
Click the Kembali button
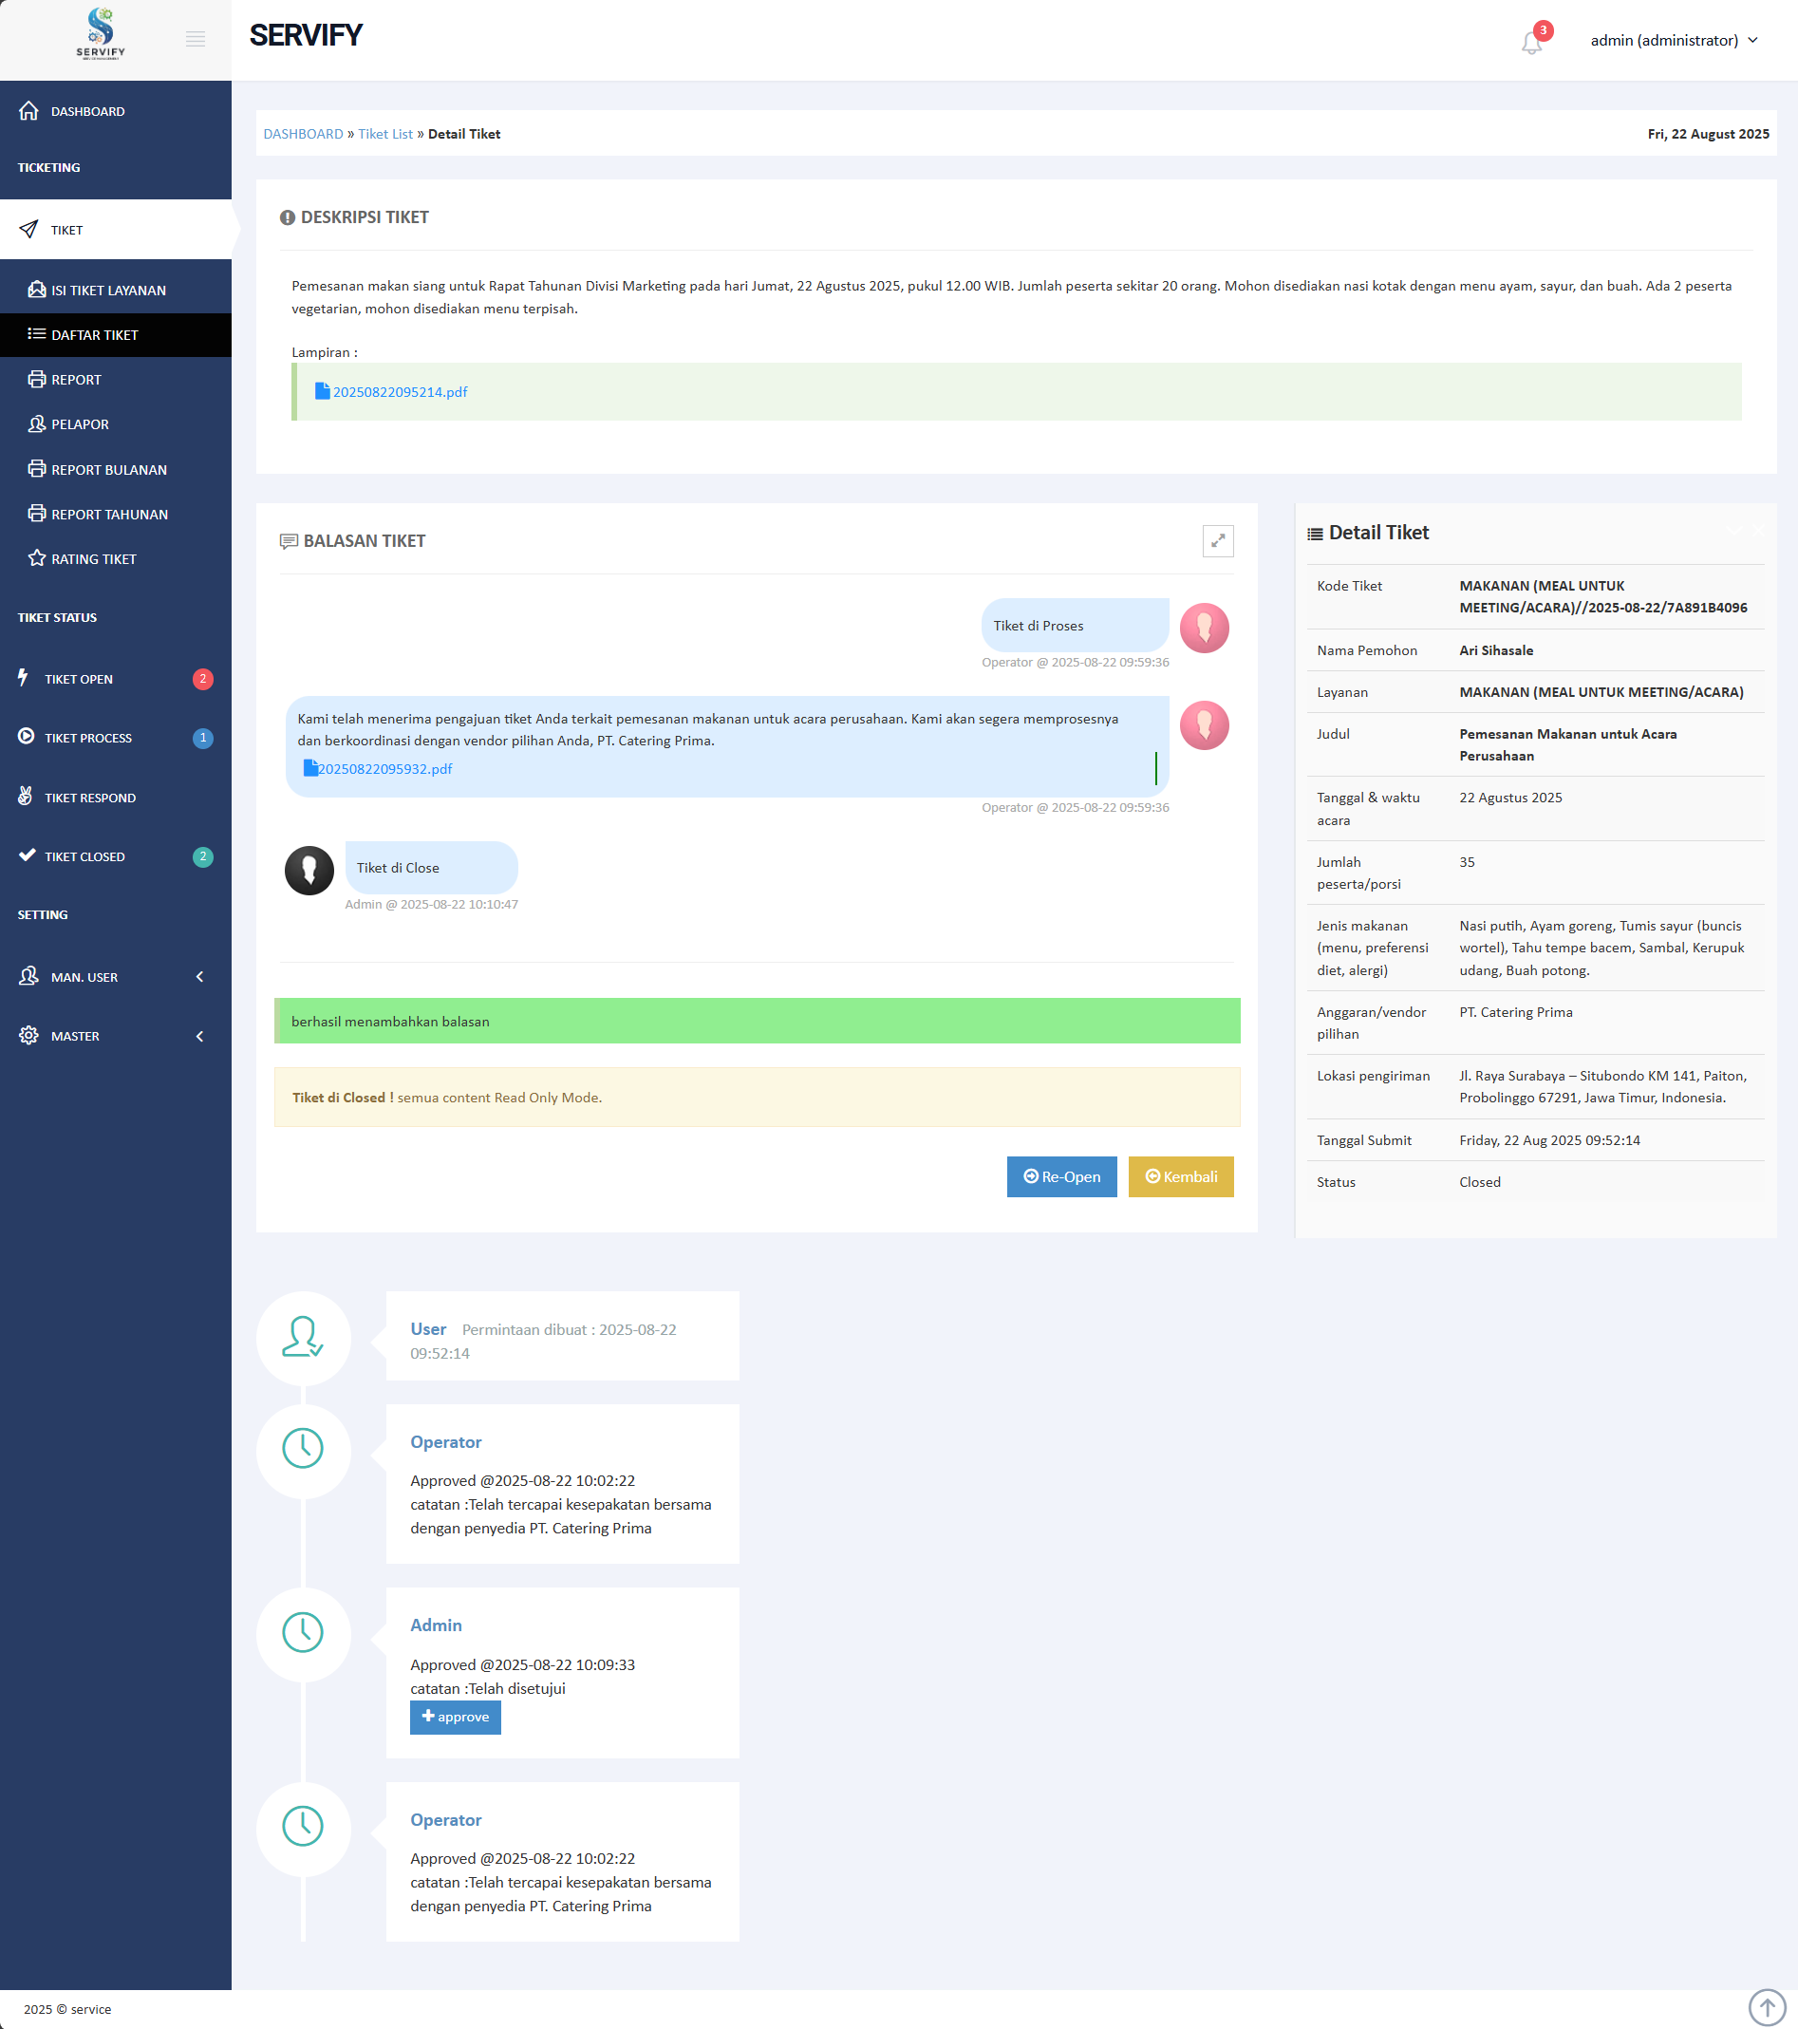coord(1181,1176)
